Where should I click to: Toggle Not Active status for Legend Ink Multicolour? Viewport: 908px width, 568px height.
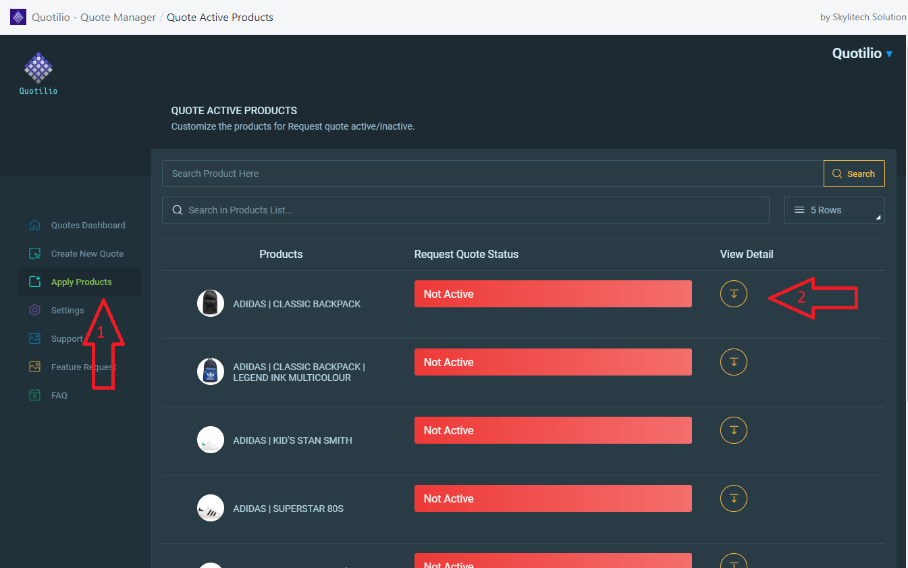(553, 362)
